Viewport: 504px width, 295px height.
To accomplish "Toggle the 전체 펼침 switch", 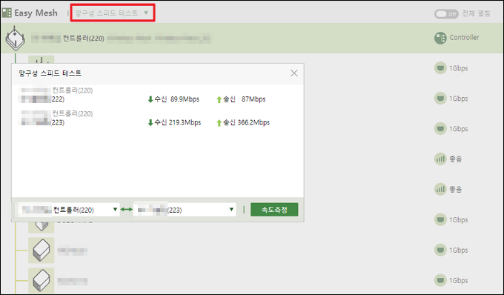I will [446, 14].
